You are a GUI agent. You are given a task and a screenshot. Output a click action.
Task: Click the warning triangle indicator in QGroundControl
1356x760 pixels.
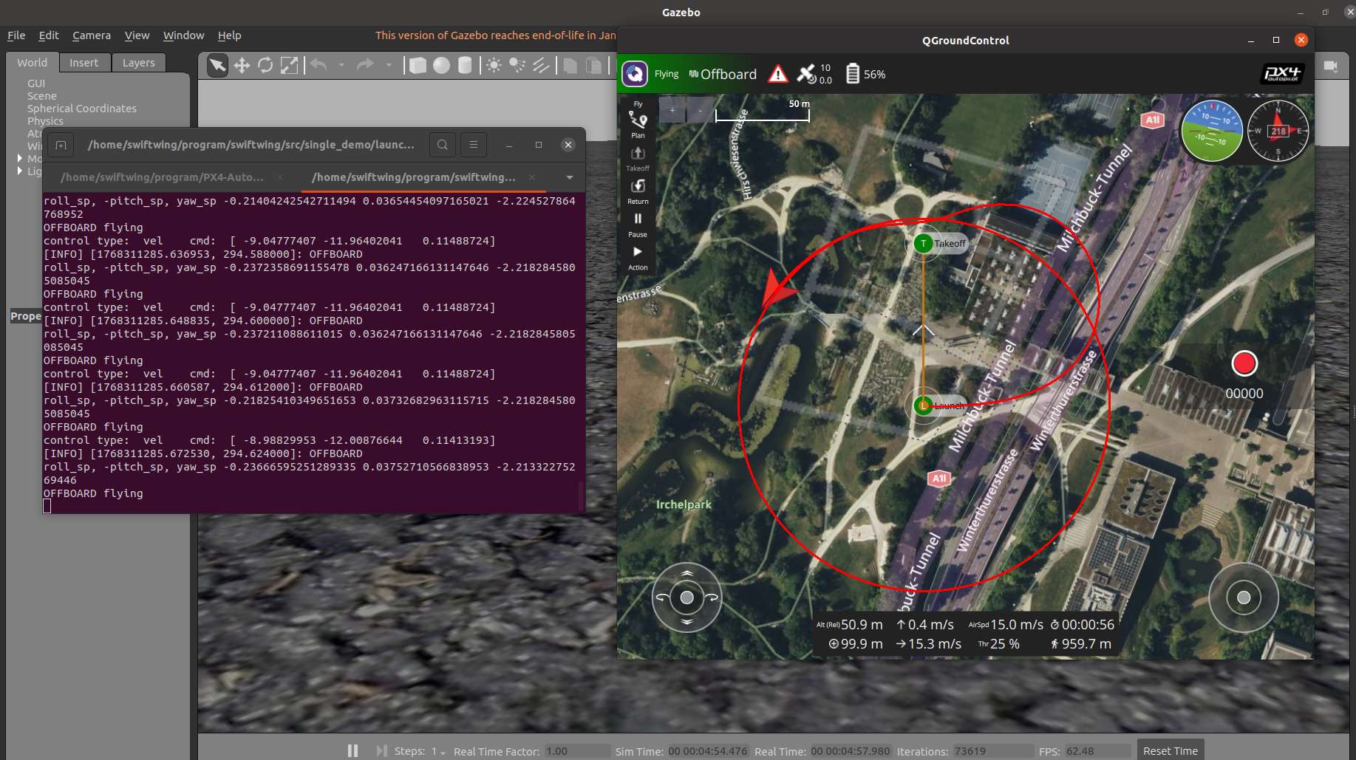[777, 74]
